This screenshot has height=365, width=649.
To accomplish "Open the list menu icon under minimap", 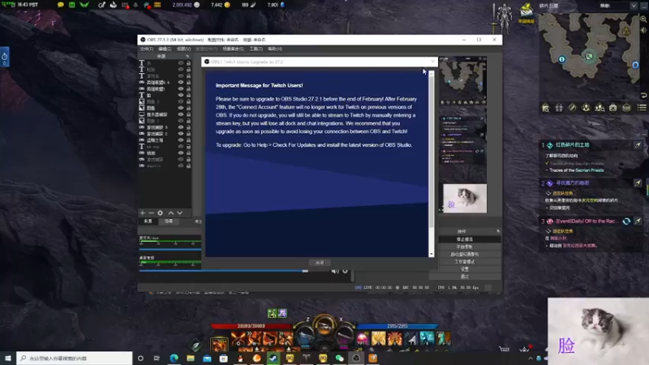I will [642, 108].
